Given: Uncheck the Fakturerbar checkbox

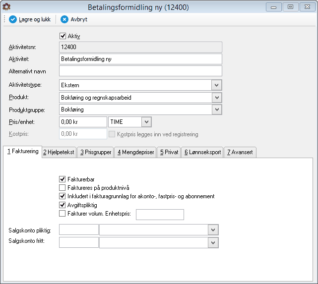Looking at the screenshot, I should 63,179.
